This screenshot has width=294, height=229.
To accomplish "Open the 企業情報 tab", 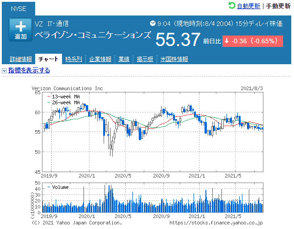I will pos(100,59).
